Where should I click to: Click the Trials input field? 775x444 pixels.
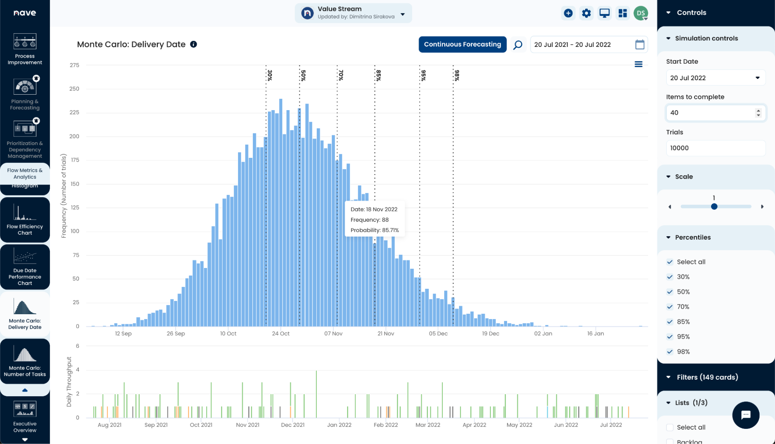715,148
